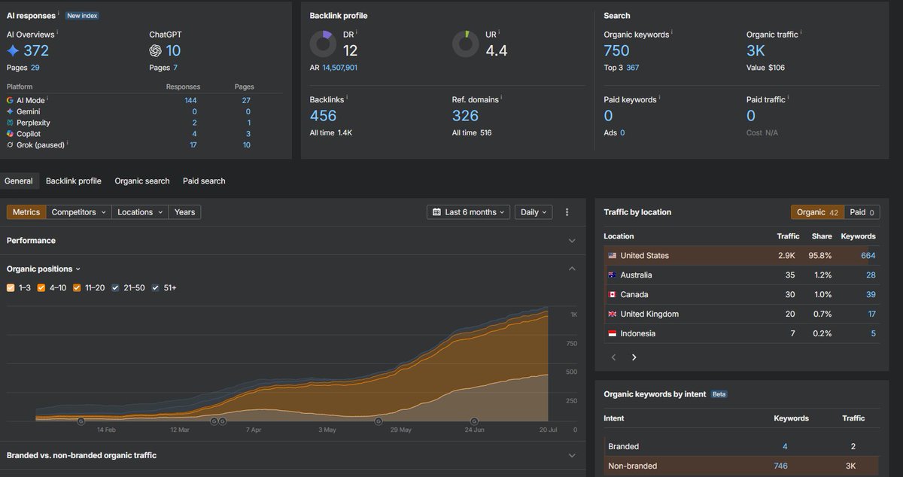This screenshot has height=477, width=903.
Task: Toggle the 1–3 positions checkbox
Action: point(11,287)
